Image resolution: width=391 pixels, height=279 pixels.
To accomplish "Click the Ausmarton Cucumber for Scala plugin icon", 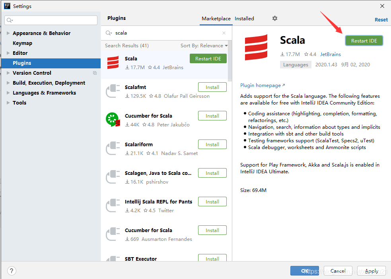I will (113, 234).
